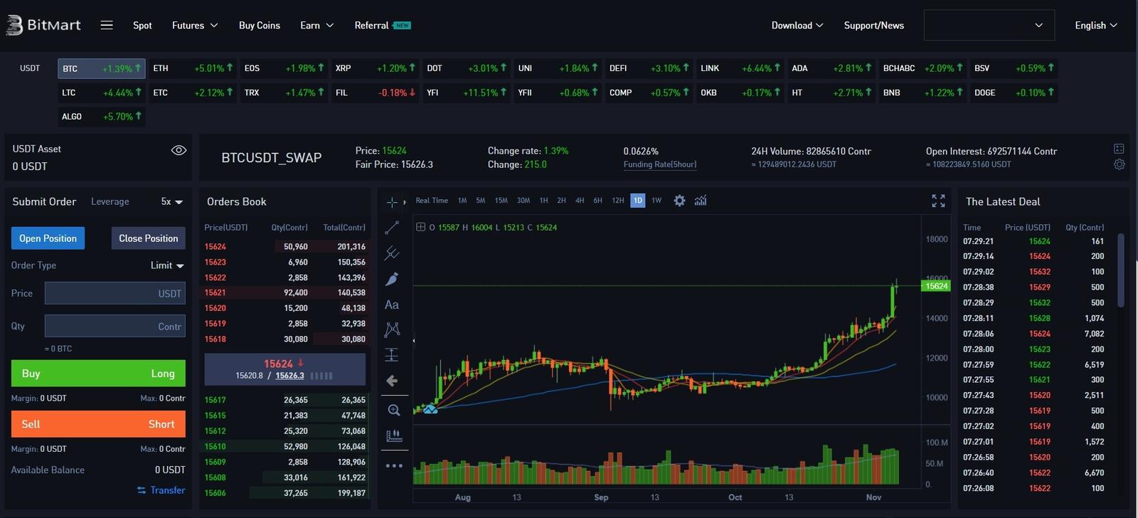1138x518 pixels.
Task: Select the price range measure tool
Action: point(392,355)
